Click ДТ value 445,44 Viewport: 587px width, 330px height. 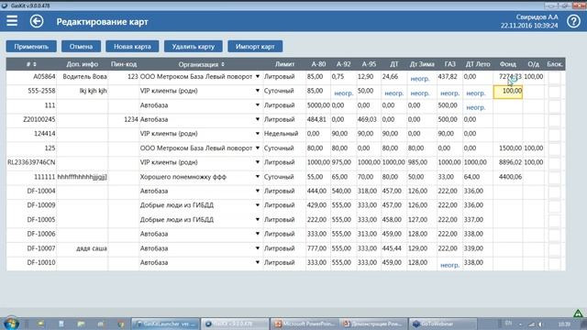(392, 248)
